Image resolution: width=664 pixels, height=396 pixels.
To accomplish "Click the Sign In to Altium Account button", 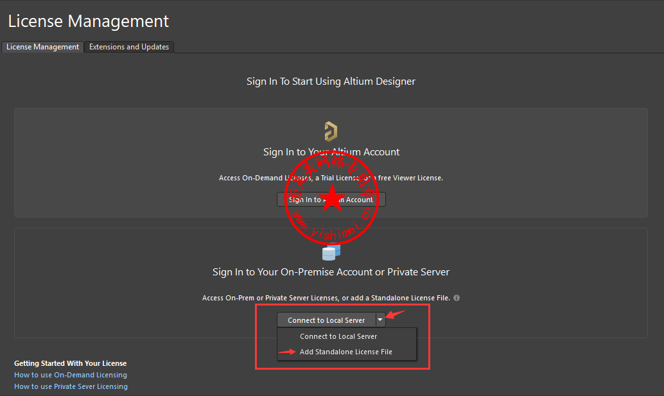I will pos(331,199).
